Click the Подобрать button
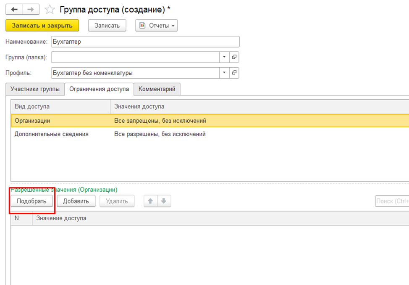Image resolution: width=409 pixels, height=285 pixels. [x=31, y=201]
